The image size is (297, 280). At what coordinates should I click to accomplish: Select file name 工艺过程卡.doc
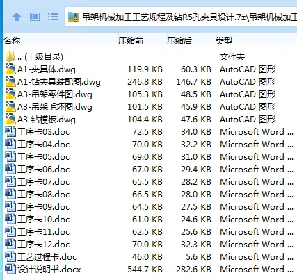coord(47,257)
